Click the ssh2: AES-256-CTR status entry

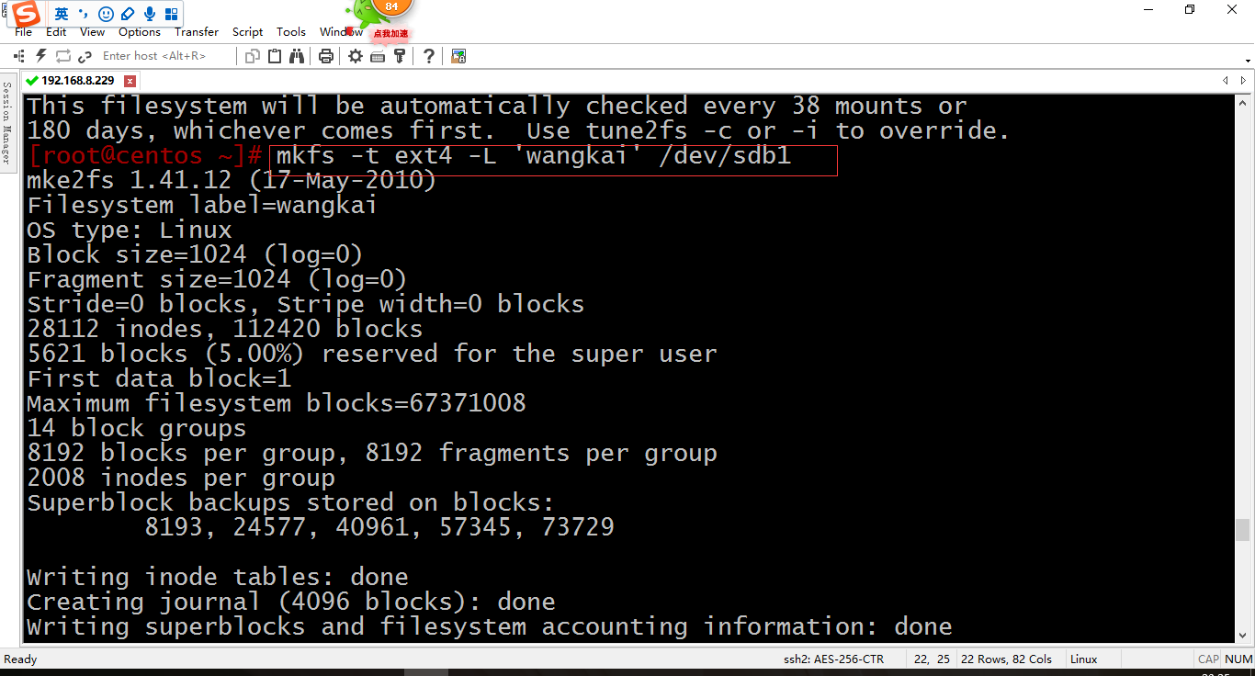pos(833,659)
